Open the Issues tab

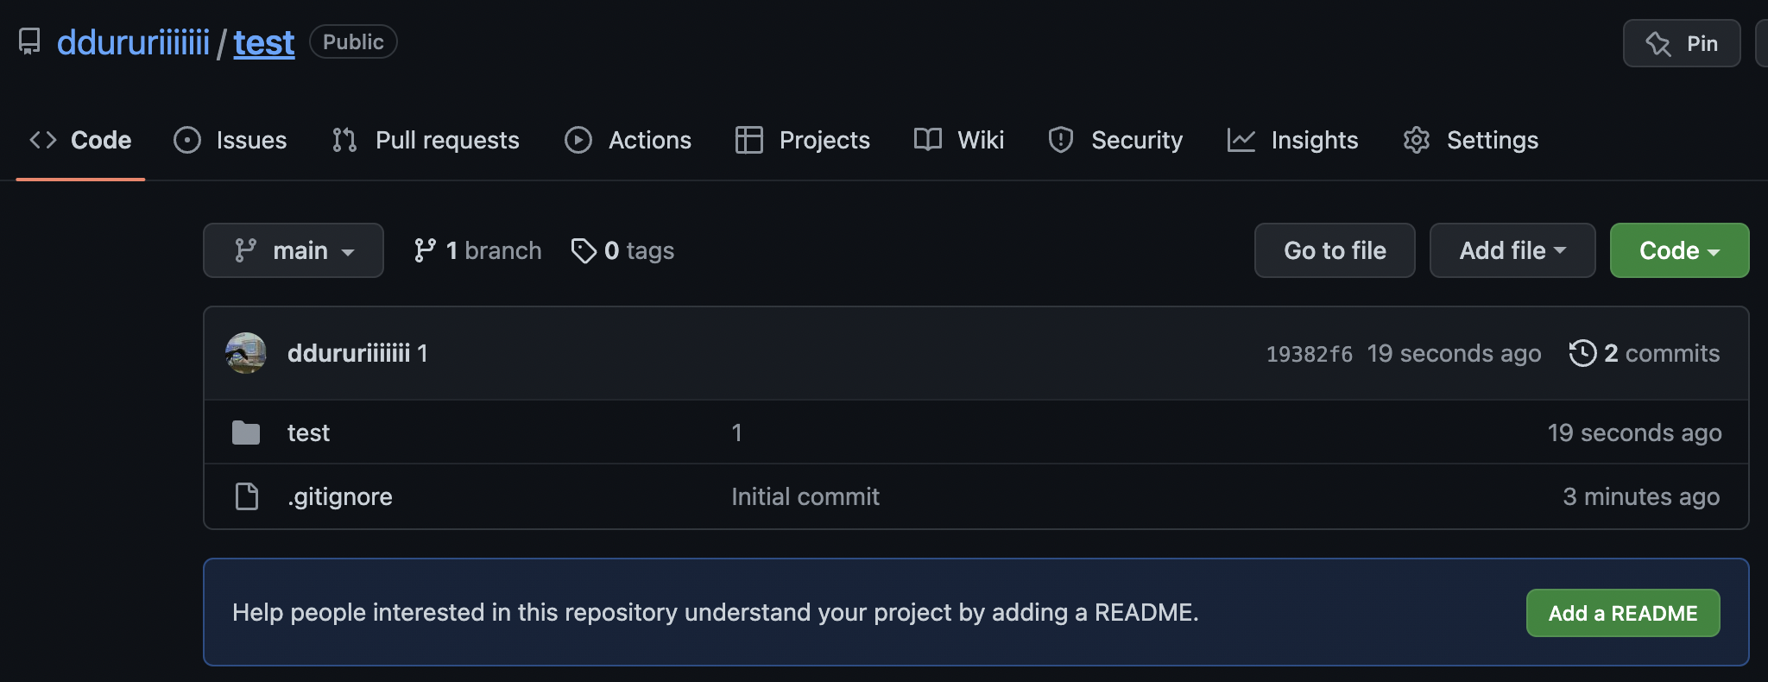point(230,140)
